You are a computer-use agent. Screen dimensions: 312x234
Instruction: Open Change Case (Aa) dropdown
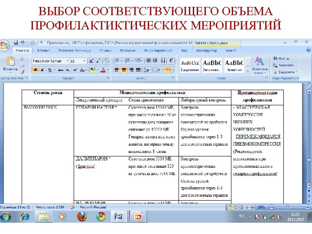pos(83,70)
